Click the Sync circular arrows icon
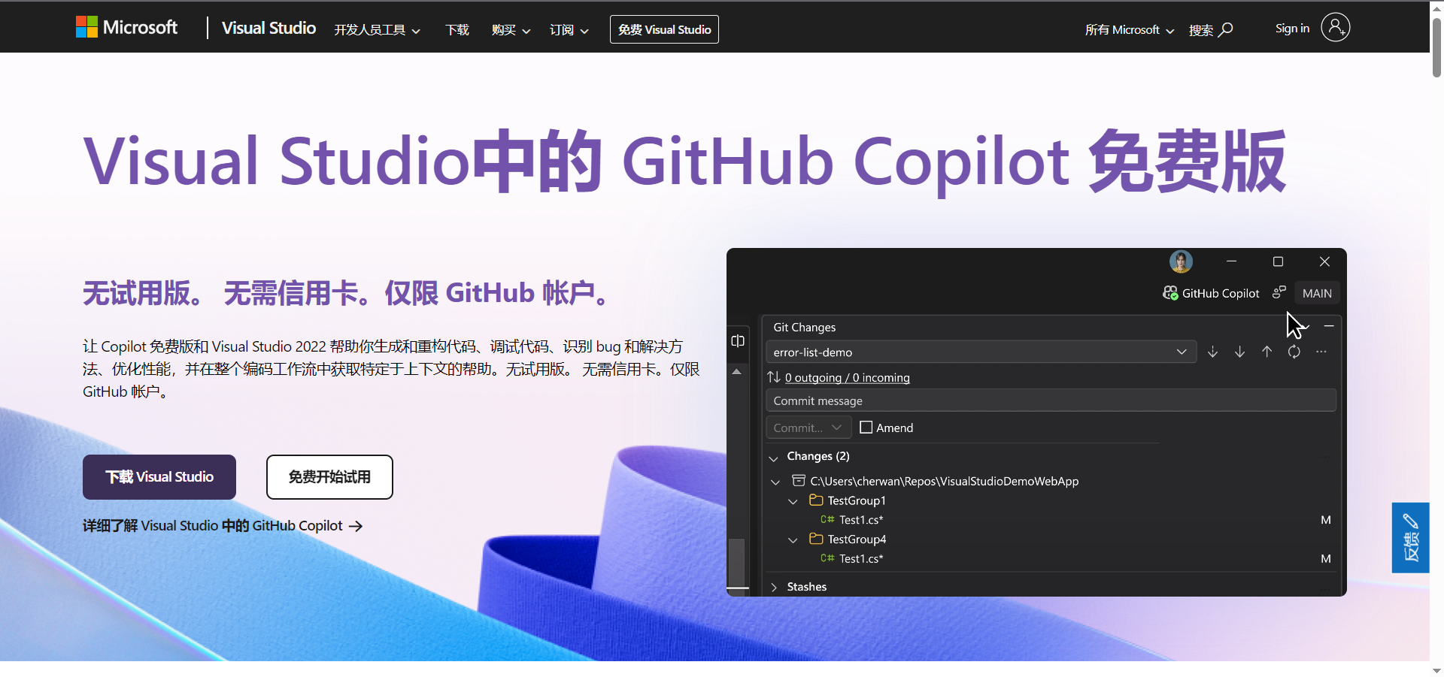This screenshot has width=1444, height=677. [1294, 352]
